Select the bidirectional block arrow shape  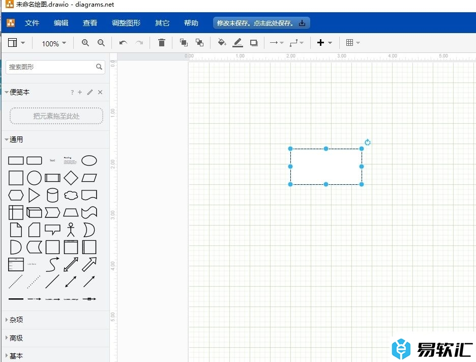pos(71,264)
